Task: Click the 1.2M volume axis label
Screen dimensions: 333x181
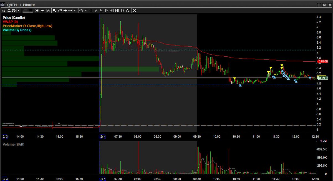Action: click(323, 141)
